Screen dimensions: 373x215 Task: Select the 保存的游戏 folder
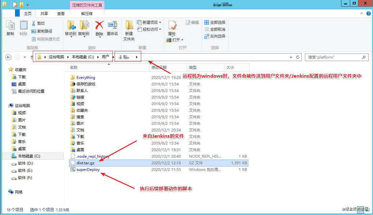83,84
